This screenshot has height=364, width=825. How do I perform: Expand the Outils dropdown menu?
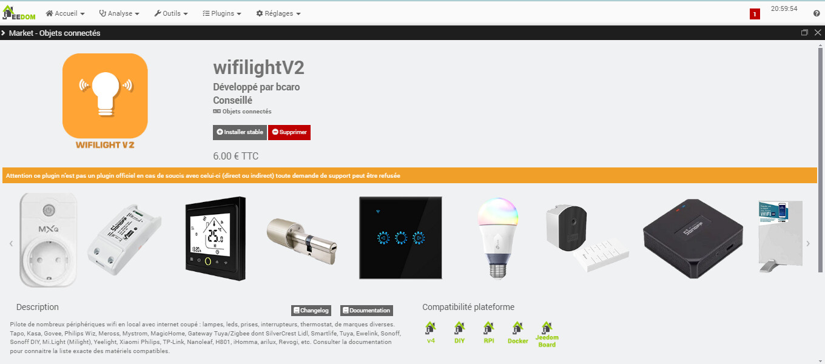[171, 13]
